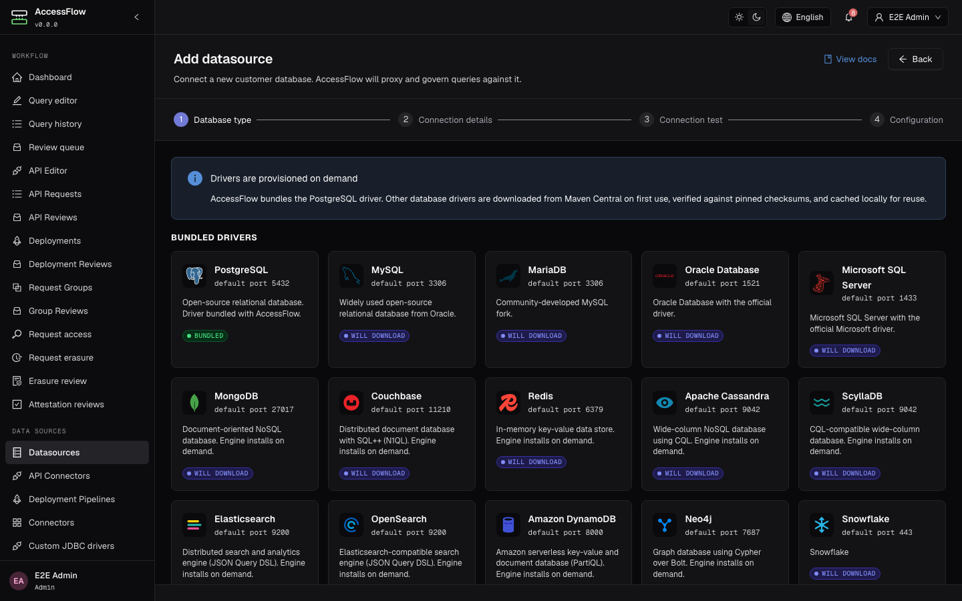
Task: Click the Erasure review icon
Action: click(x=17, y=381)
